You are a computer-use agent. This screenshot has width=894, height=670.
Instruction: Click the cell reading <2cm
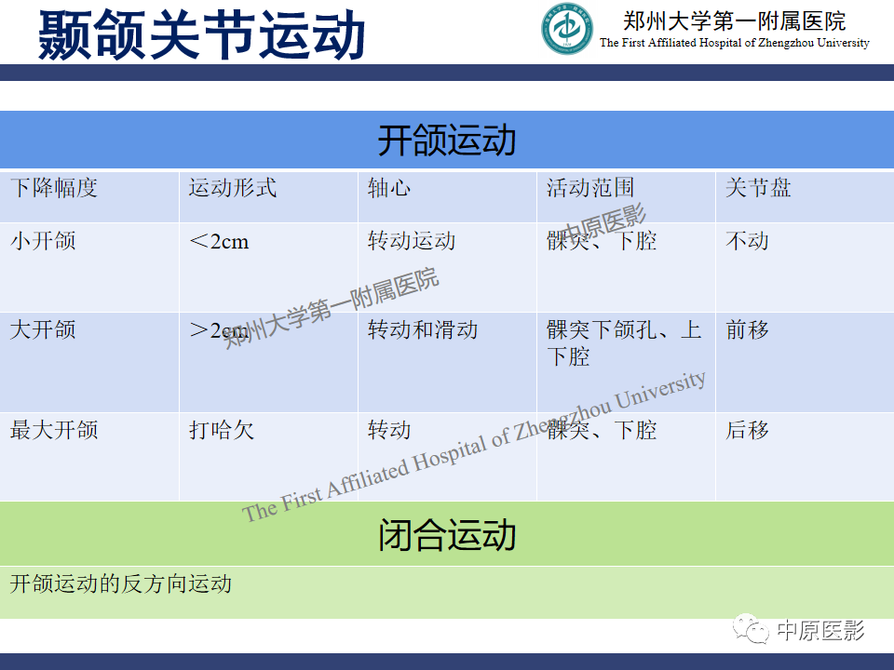coord(219,242)
